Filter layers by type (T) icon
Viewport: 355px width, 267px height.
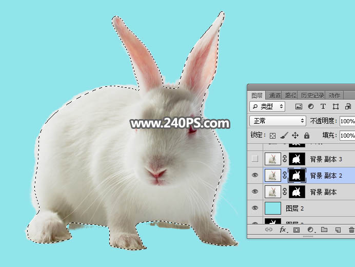323,106
